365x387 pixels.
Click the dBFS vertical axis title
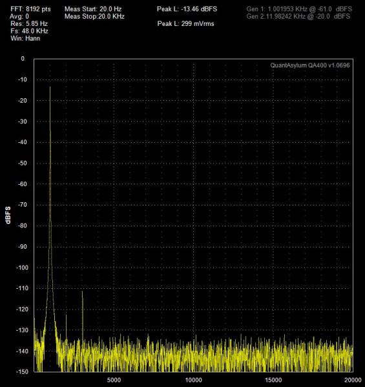tap(8, 215)
